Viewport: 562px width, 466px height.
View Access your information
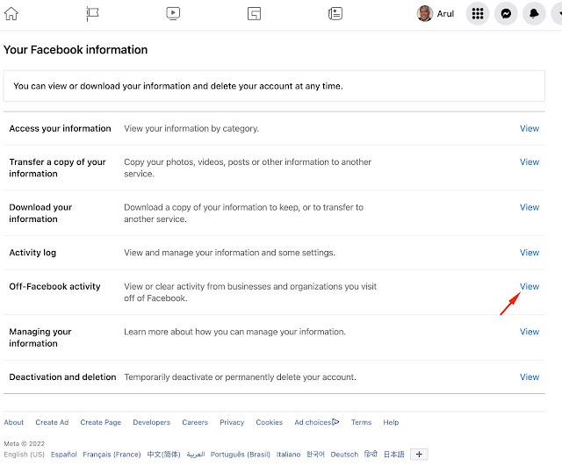530,129
